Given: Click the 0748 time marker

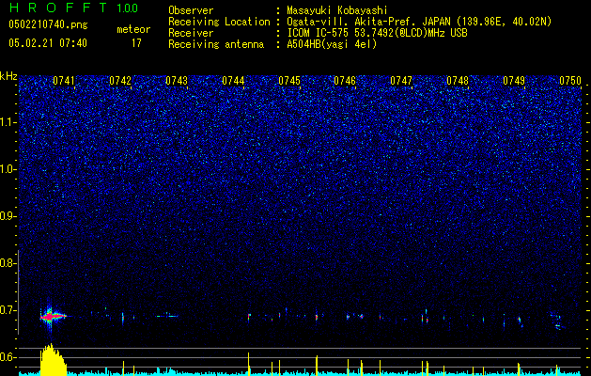Looking at the screenshot, I should click(x=458, y=81).
